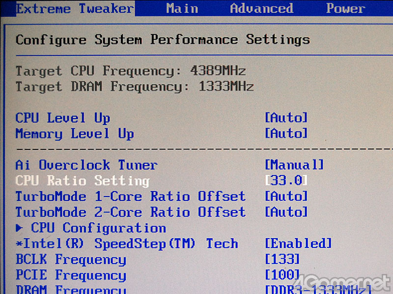
Task: Switch to the Advanced tab
Action: (x=262, y=8)
